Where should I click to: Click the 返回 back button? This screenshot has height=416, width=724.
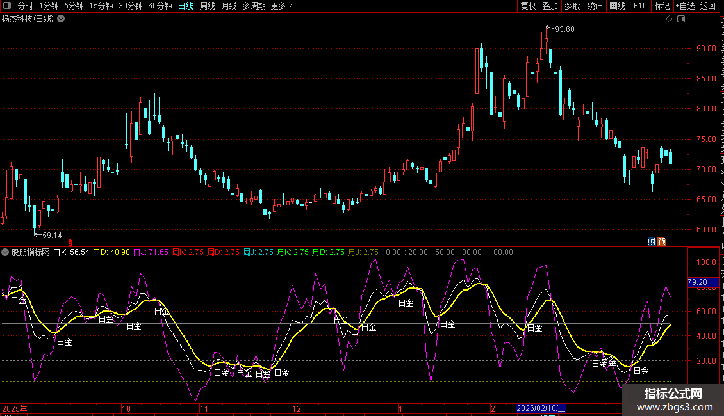click(708, 6)
